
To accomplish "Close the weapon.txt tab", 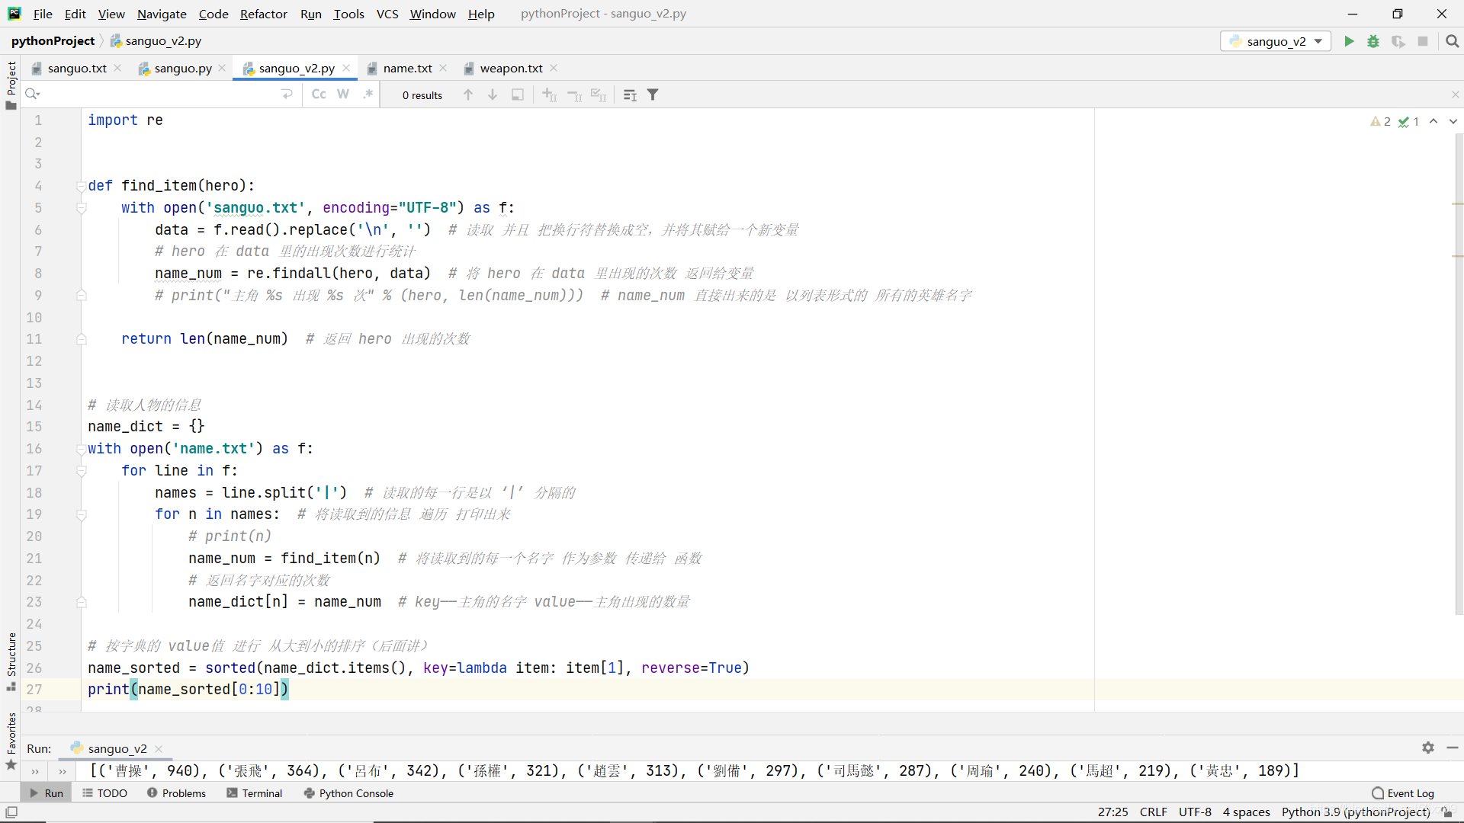I will coord(554,68).
